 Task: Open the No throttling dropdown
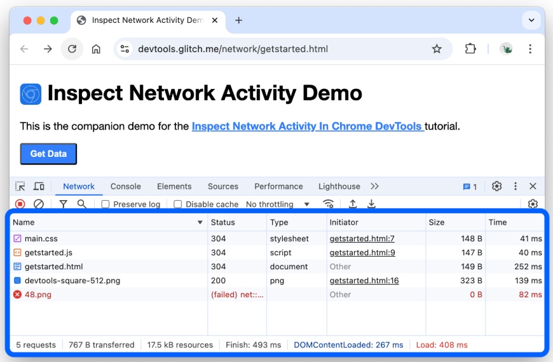pyautogui.click(x=278, y=204)
